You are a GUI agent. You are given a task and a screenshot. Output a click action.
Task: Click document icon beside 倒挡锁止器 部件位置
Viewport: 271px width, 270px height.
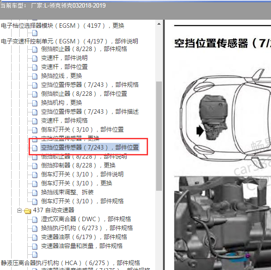tap(35, 94)
